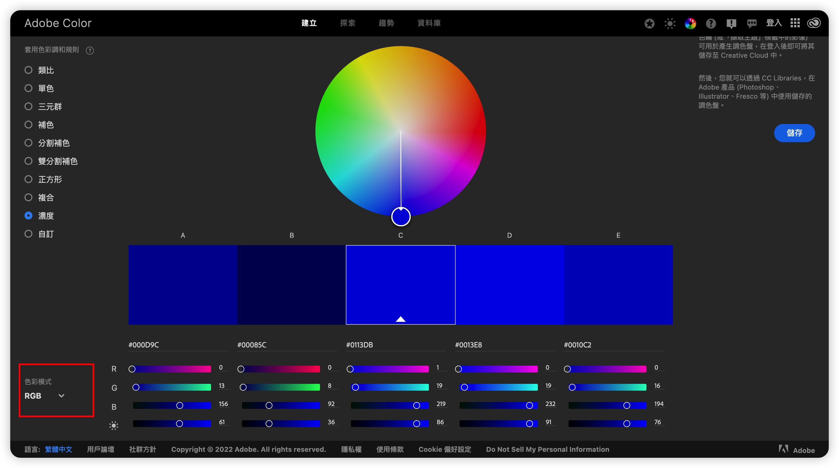Viewport: 839px width, 468px height.
Task: Sign in via the 登入 link
Action: 773,23
